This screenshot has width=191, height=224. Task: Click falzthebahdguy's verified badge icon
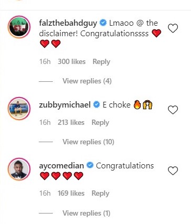(103, 23)
